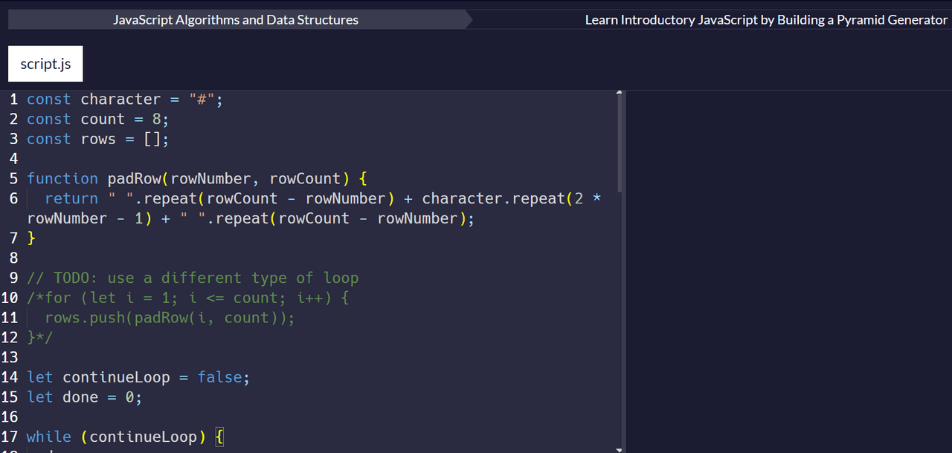Click the 'function padRow(rowNumber, rowCount) {' line
Image resolution: width=952 pixels, height=453 pixels.
197,179
